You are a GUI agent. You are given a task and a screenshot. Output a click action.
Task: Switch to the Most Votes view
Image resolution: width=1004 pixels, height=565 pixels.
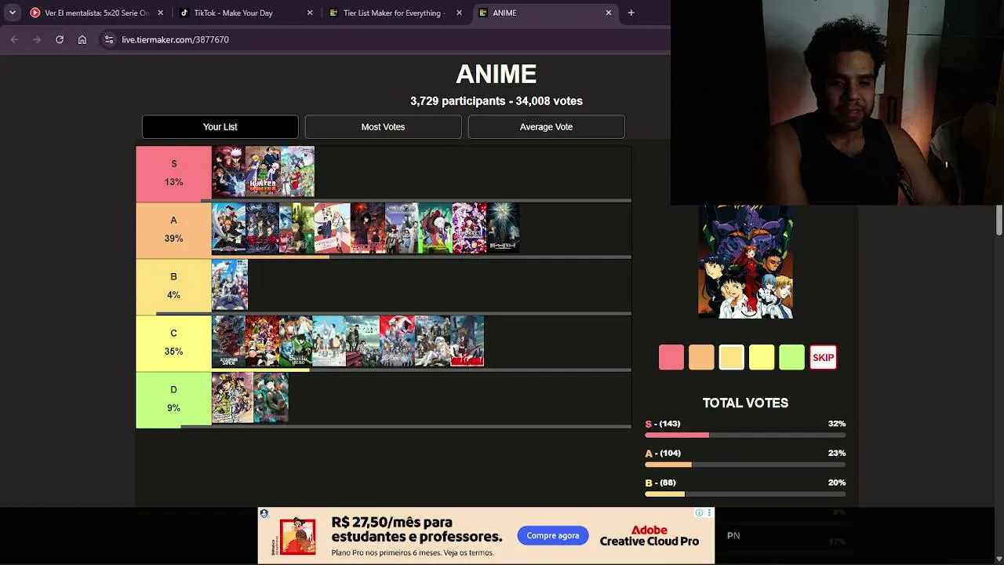coord(383,127)
